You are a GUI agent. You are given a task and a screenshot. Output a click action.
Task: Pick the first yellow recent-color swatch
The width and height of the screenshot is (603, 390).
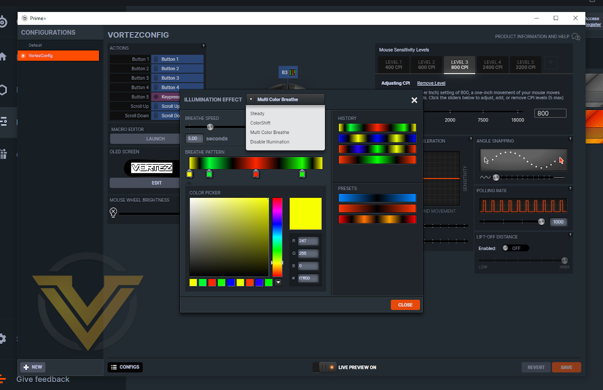tap(193, 283)
